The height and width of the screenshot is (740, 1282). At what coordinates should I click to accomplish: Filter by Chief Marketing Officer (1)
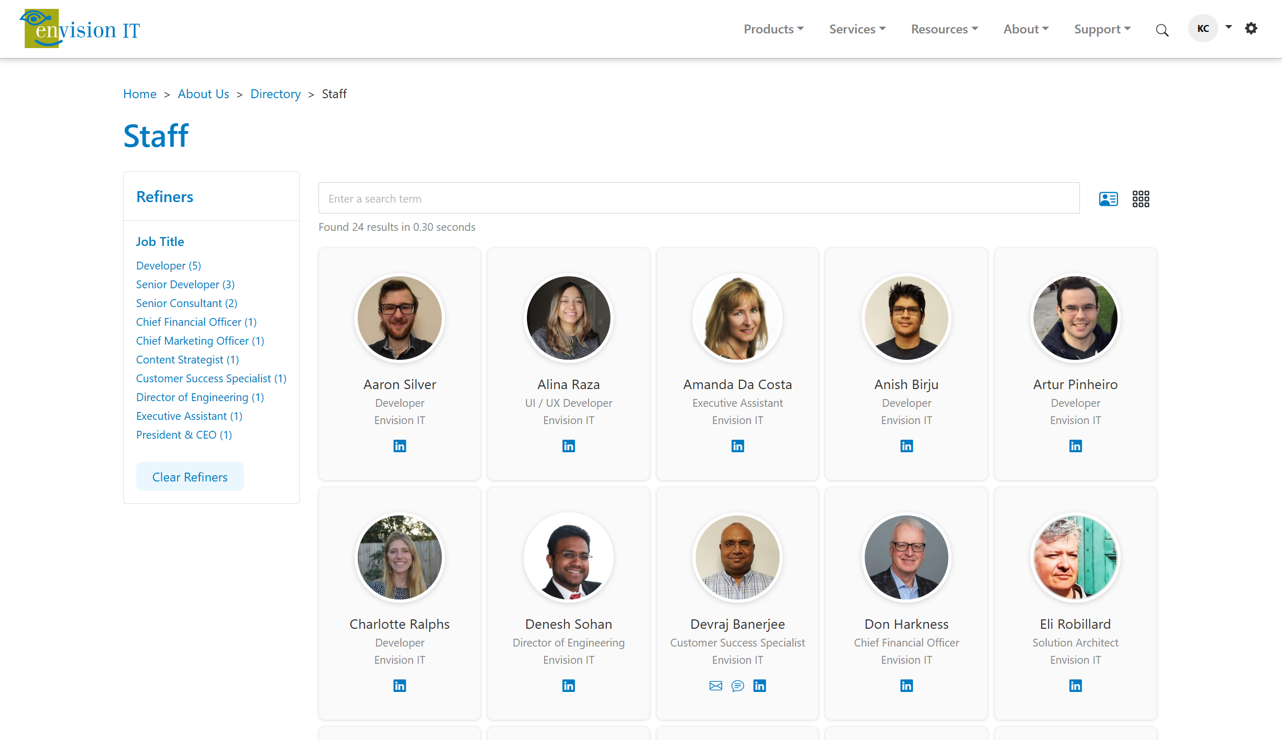coord(200,341)
